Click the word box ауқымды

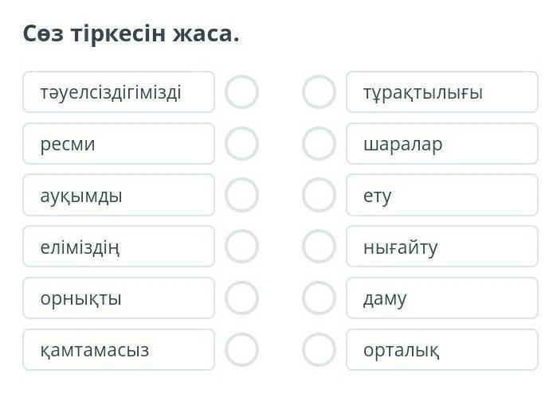click(x=119, y=195)
